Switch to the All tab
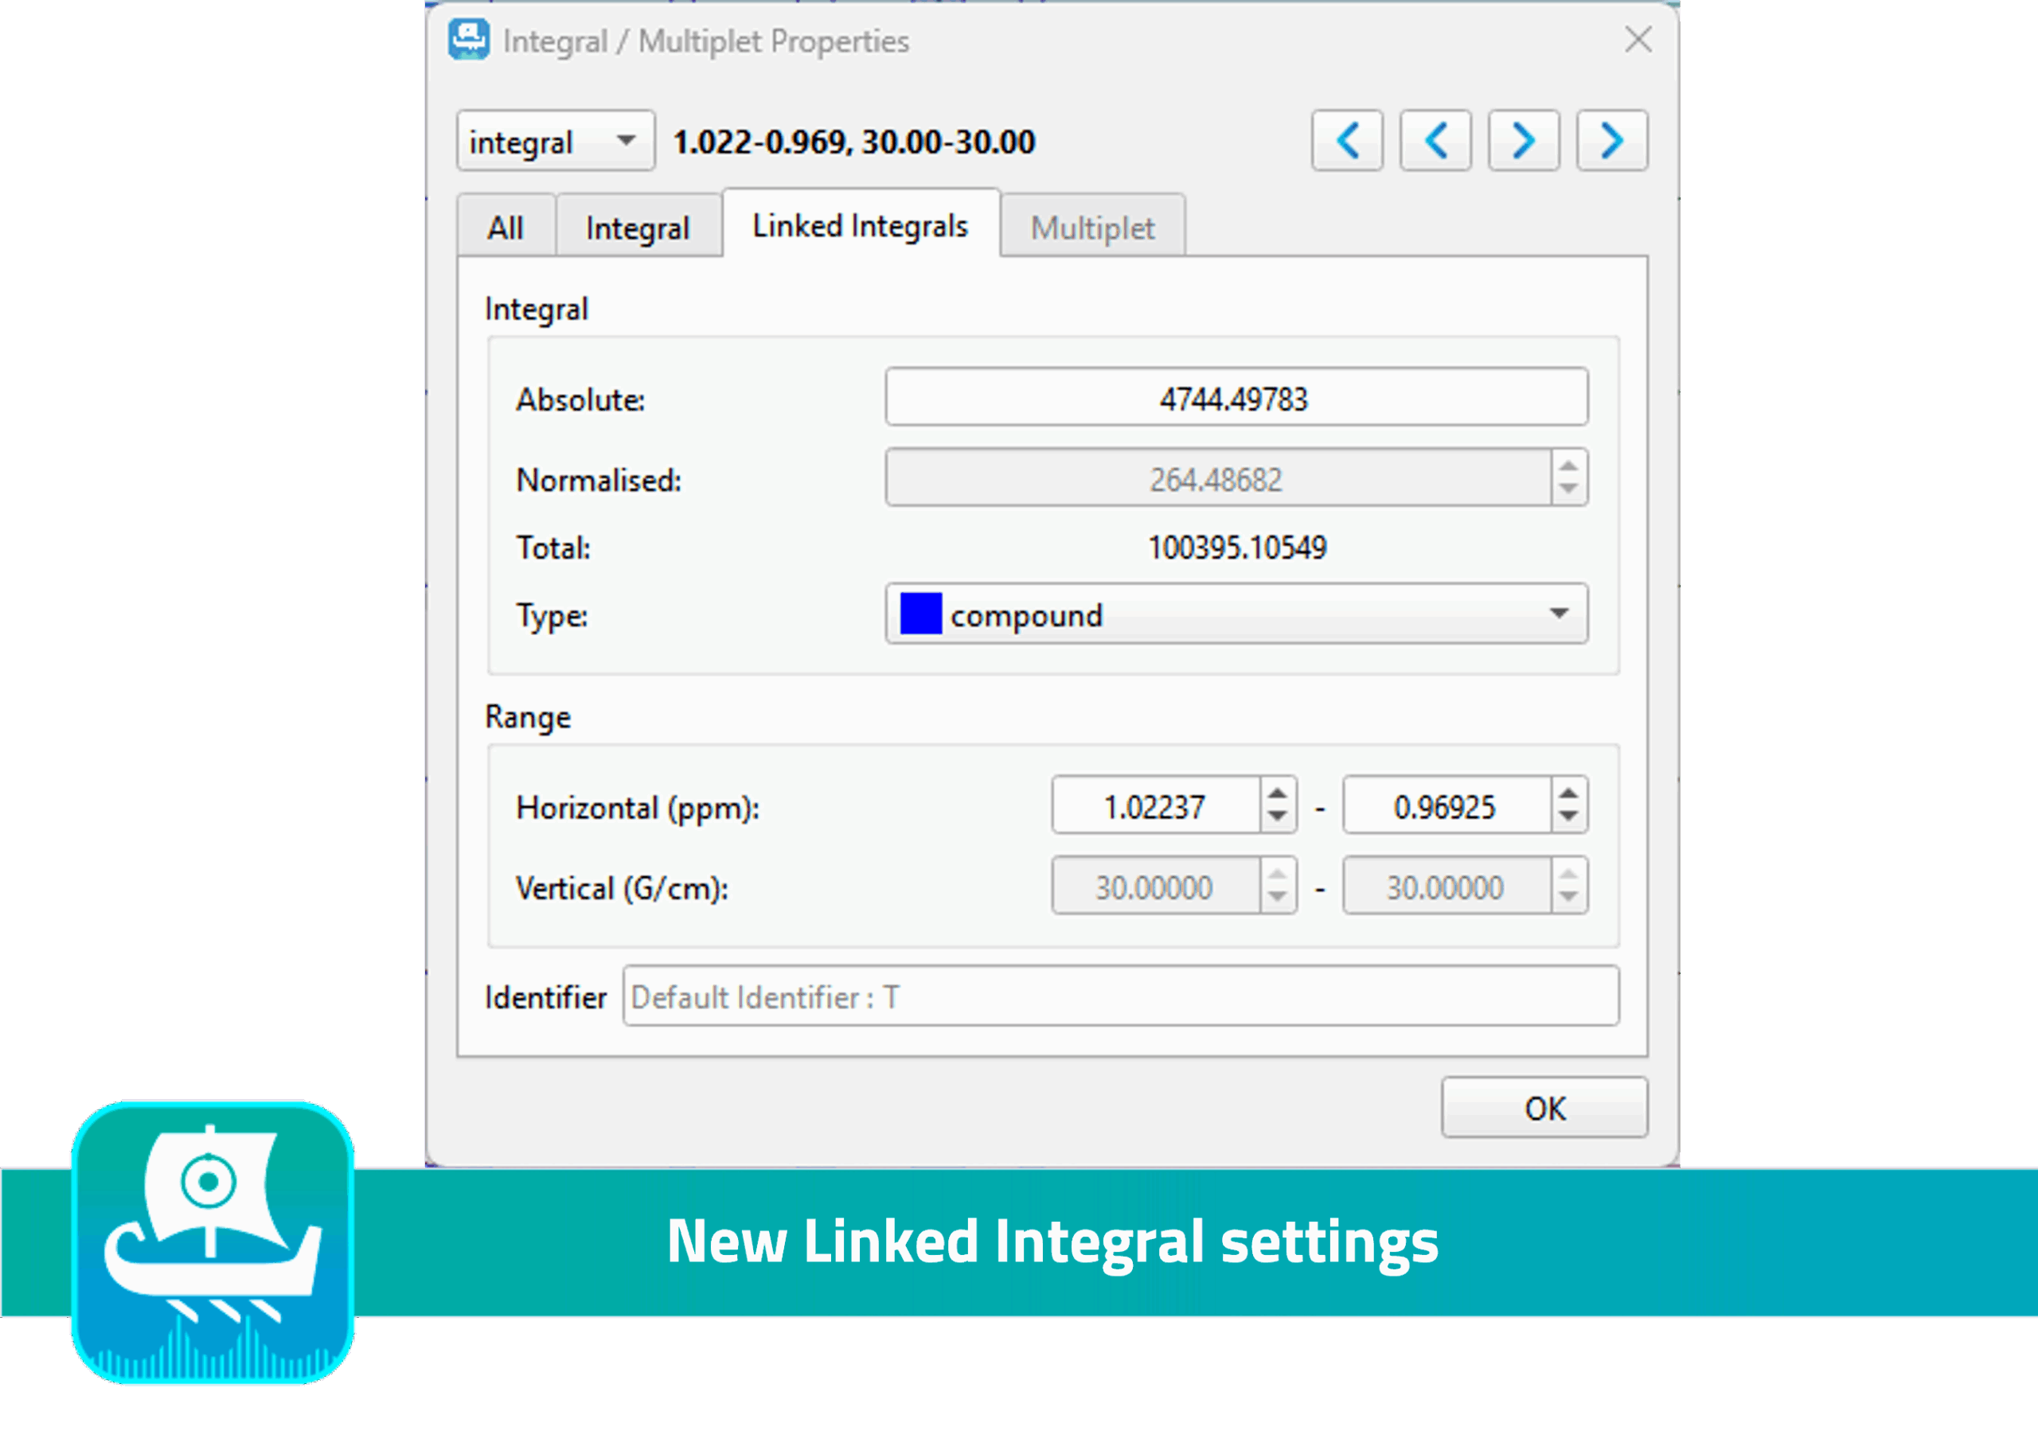The height and width of the screenshot is (1450, 2038). point(506,228)
